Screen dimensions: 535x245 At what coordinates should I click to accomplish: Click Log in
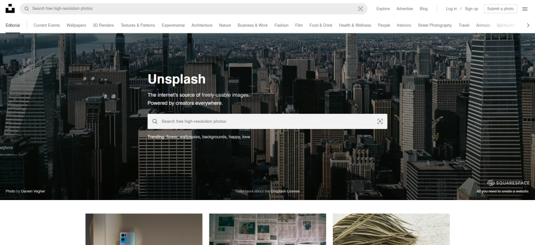pyautogui.click(x=451, y=9)
